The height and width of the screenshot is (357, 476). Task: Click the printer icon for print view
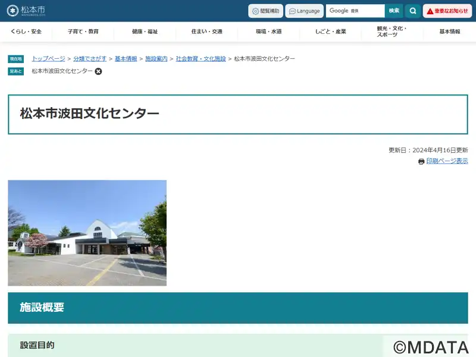coord(421,161)
